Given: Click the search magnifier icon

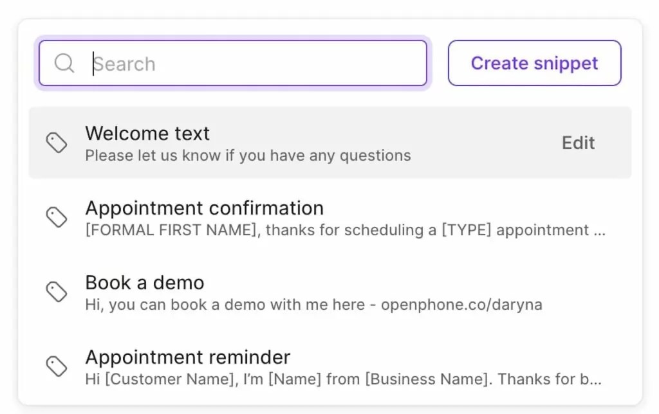Looking at the screenshot, I should coord(64,63).
